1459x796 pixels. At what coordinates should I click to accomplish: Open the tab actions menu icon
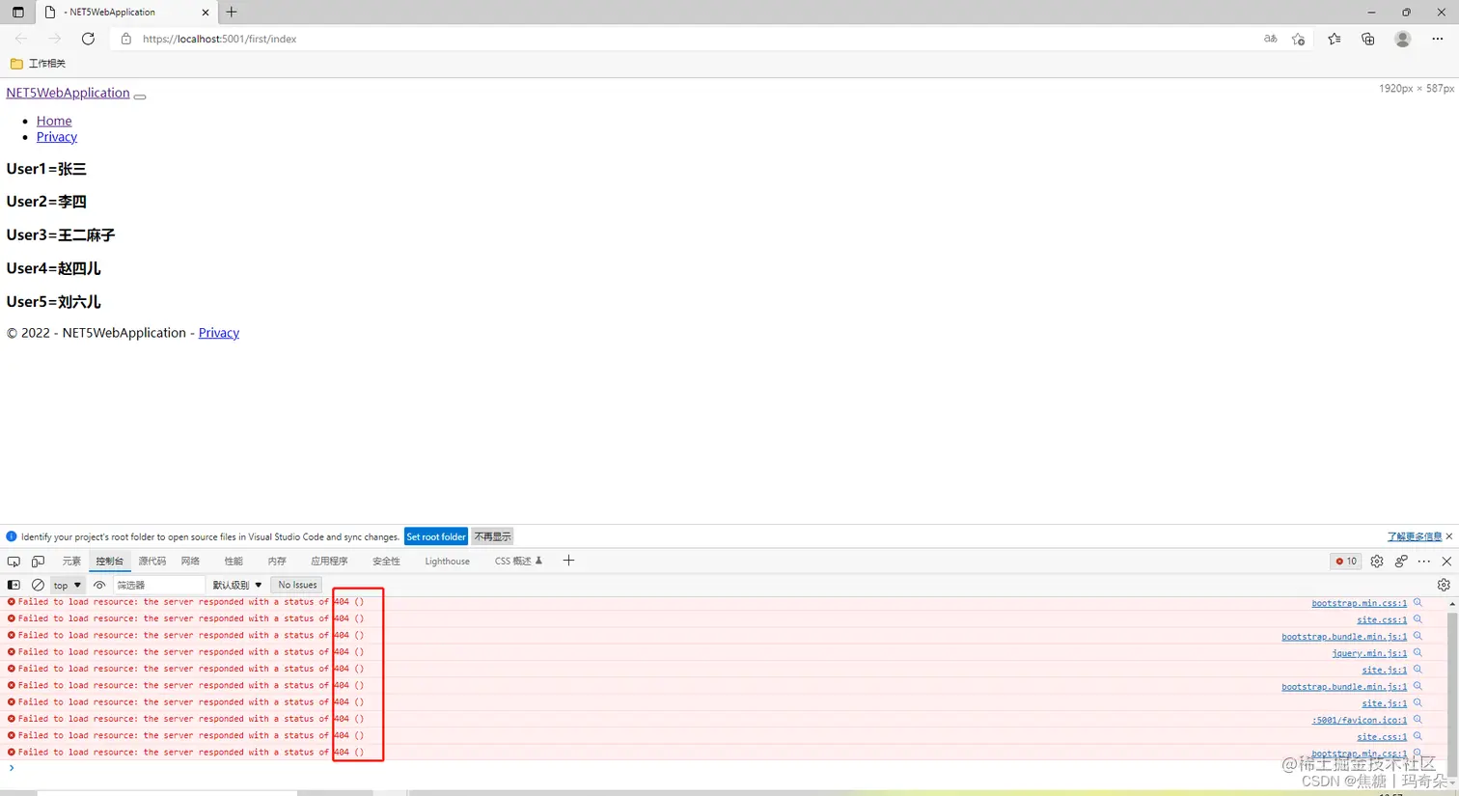point(17,13)
